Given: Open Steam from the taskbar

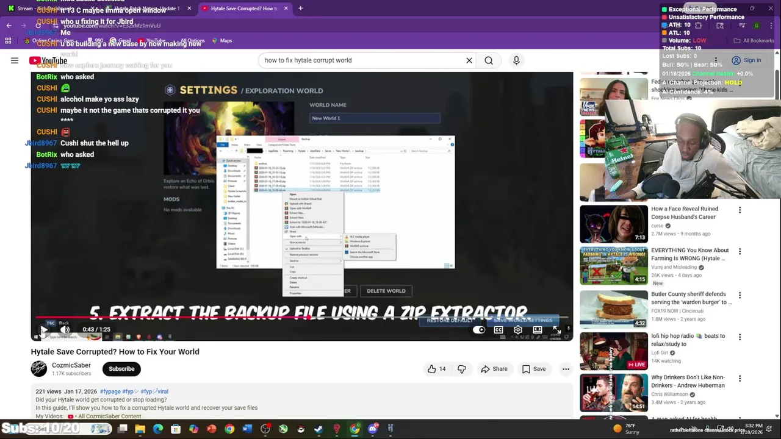Looking at the screenshot, I should [319, 429].
